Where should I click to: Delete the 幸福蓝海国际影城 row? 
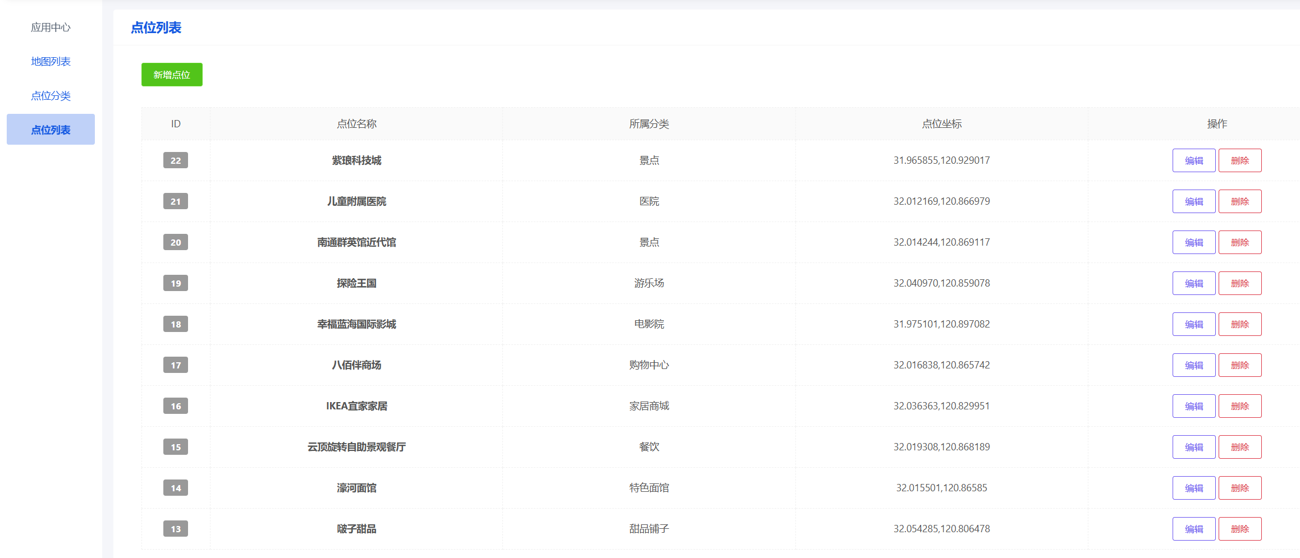(x=1239, y=324)
